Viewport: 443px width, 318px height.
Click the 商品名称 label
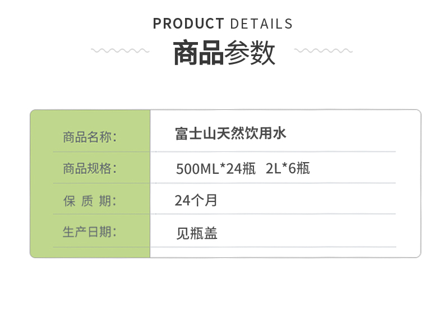90,137
